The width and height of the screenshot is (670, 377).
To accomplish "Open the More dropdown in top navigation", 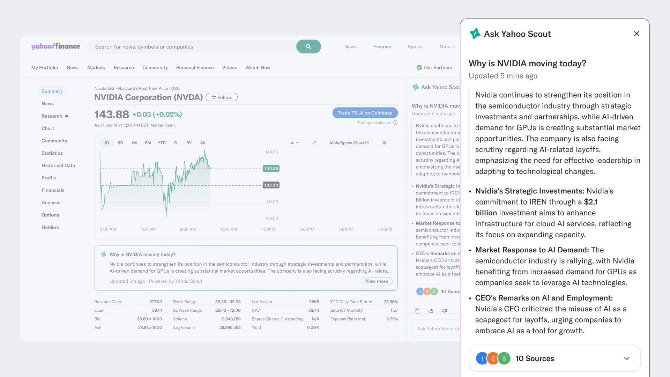I will 447,46.
